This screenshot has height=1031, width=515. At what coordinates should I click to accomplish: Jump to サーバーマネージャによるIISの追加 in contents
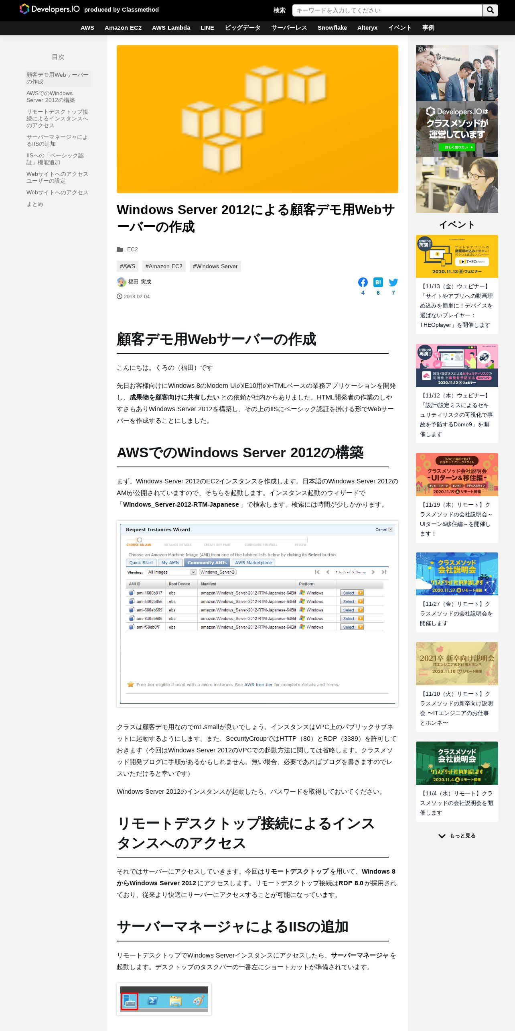(x=58, y=141)
